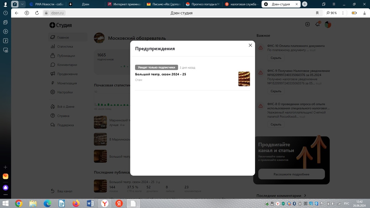Screen dimensions: 370x208
Task: Open Продвижение section
Action: point(67,74)
